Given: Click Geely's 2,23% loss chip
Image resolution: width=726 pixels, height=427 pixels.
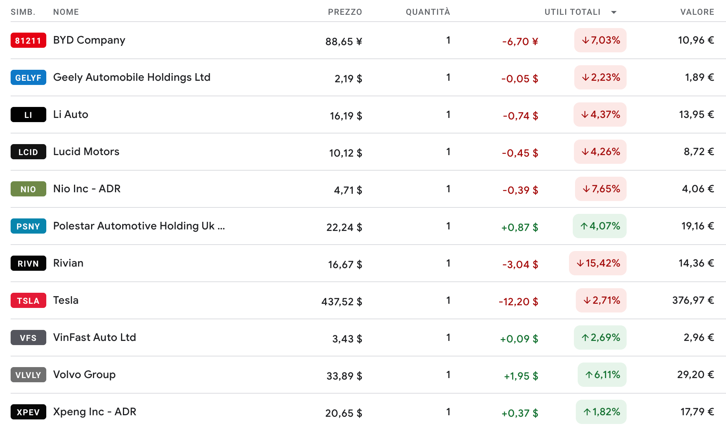Looking at the screenshot, I should point(600,77).
